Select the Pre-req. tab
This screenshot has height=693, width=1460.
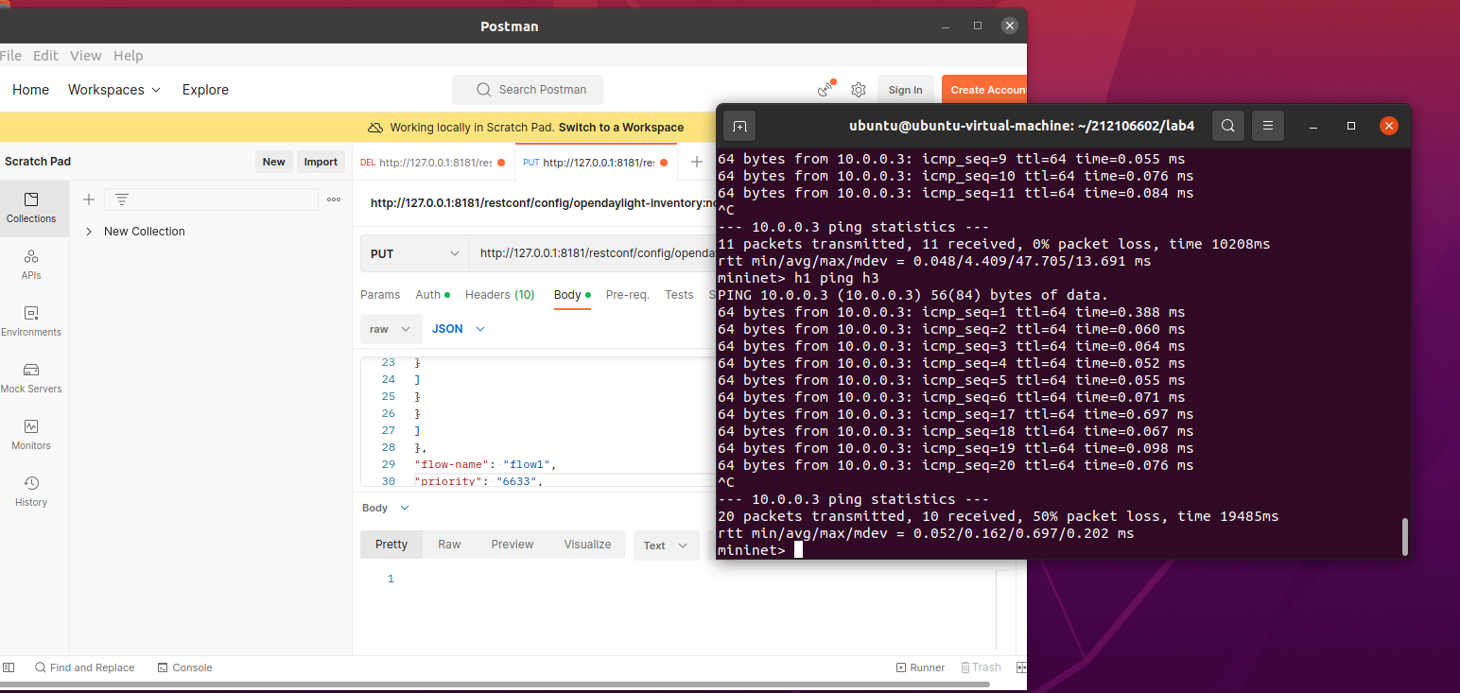628,295
